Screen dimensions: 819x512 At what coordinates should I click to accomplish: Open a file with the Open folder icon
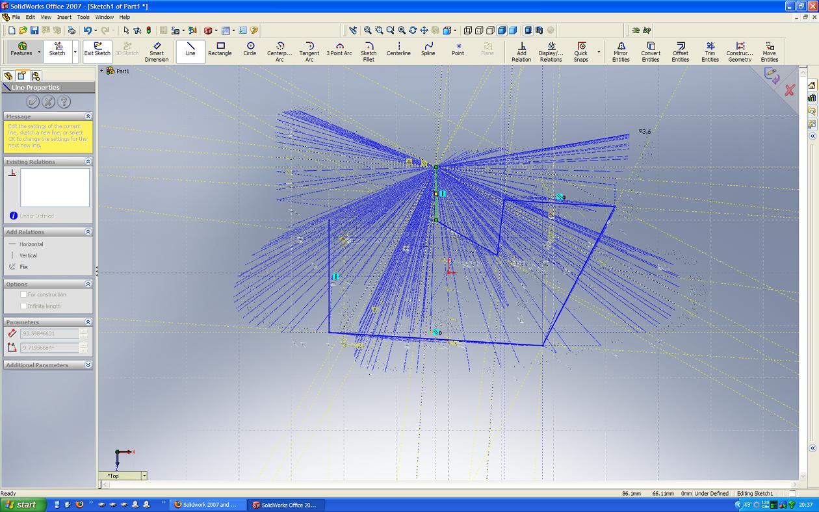[x=23, y=30]
